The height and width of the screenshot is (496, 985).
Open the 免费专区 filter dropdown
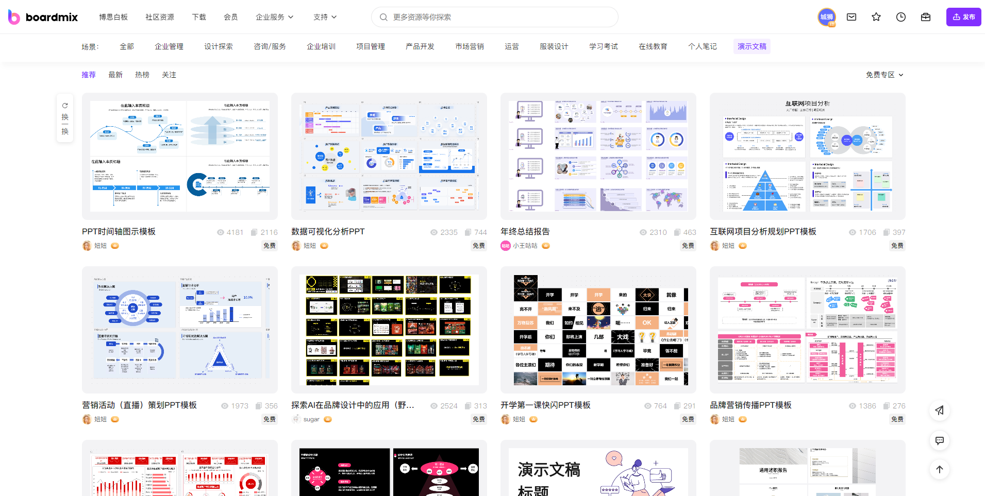884,75
